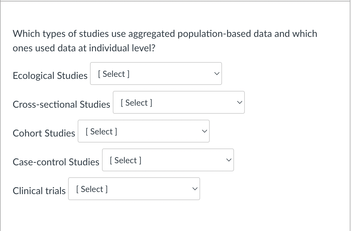Open the Clinical trials dropdown

click(x=134, y=189)
